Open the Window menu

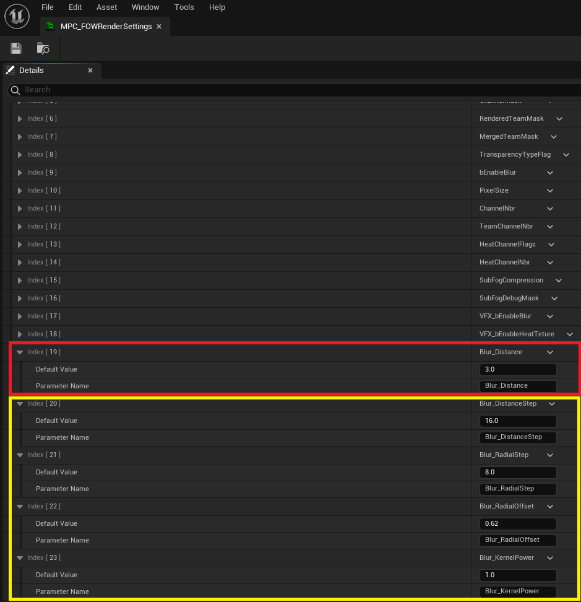click(145, 7)
